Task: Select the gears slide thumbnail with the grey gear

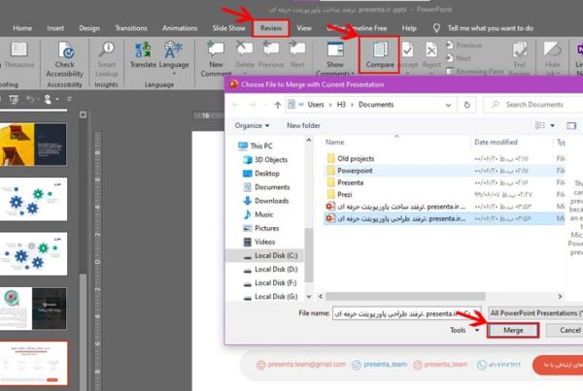Action: pos(33,254)
